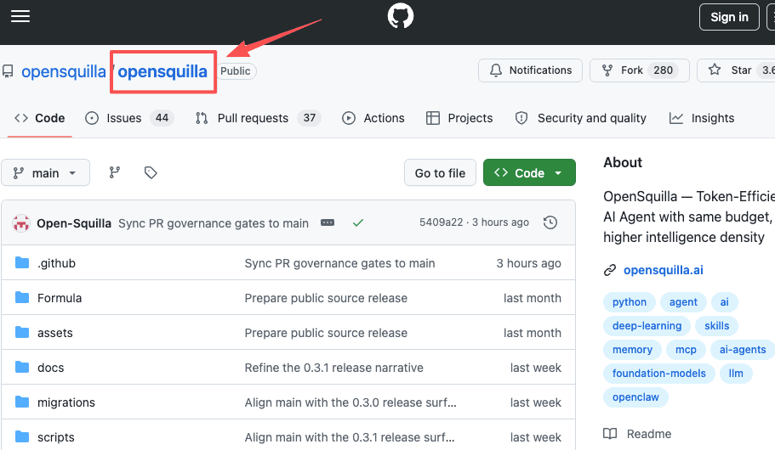Open the opensquilla owner profile link

(x=63, y=71)
